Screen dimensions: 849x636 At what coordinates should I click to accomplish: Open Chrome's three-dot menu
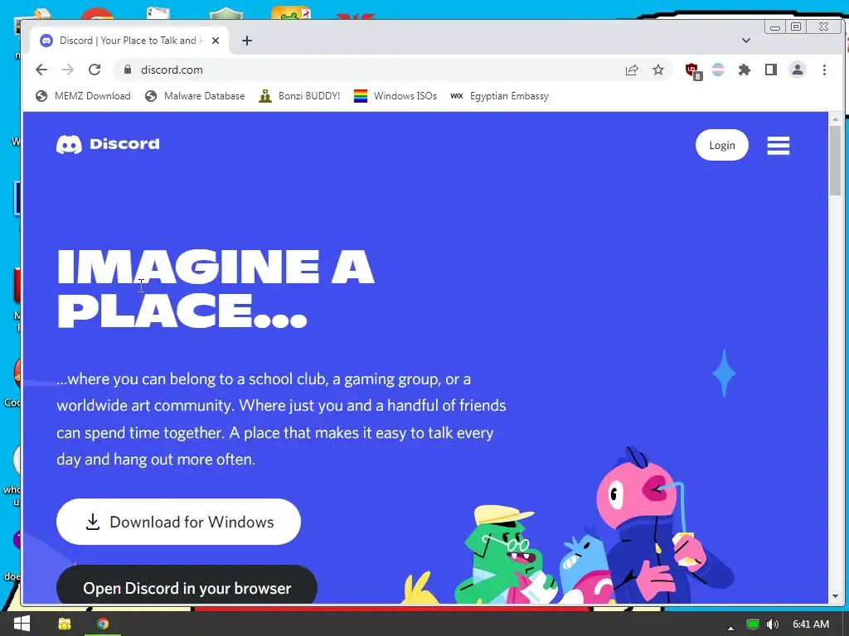(x=824, y=70)
